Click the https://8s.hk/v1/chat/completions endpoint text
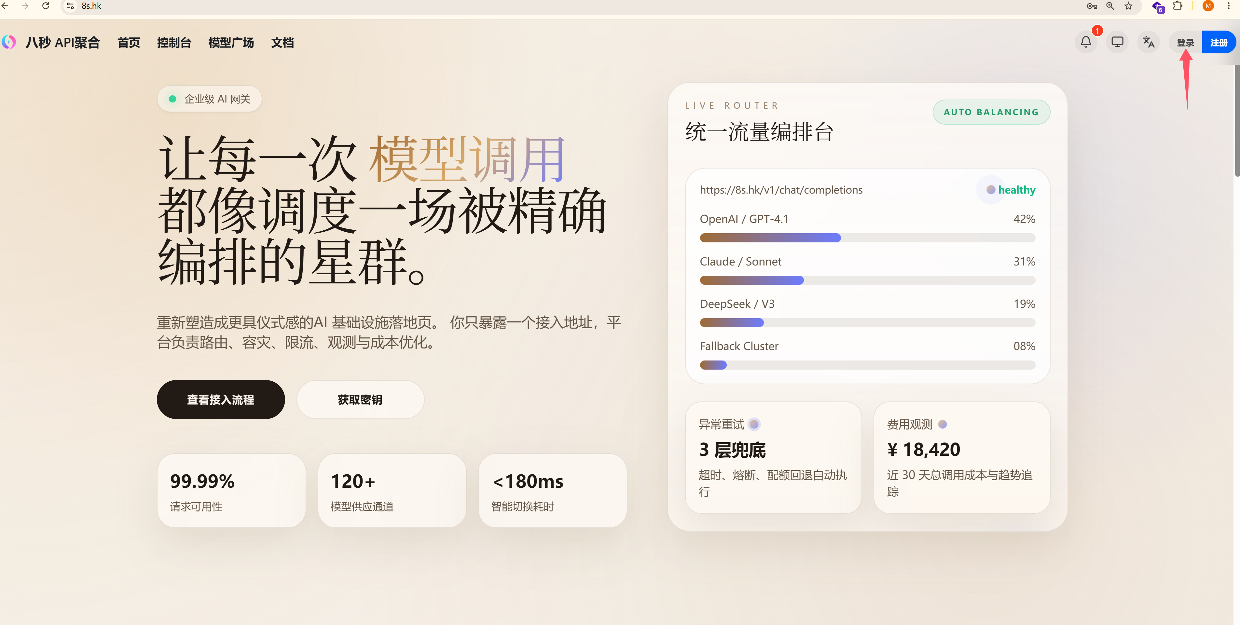This screenshot has width=1240, height=625. click(781, 190)
